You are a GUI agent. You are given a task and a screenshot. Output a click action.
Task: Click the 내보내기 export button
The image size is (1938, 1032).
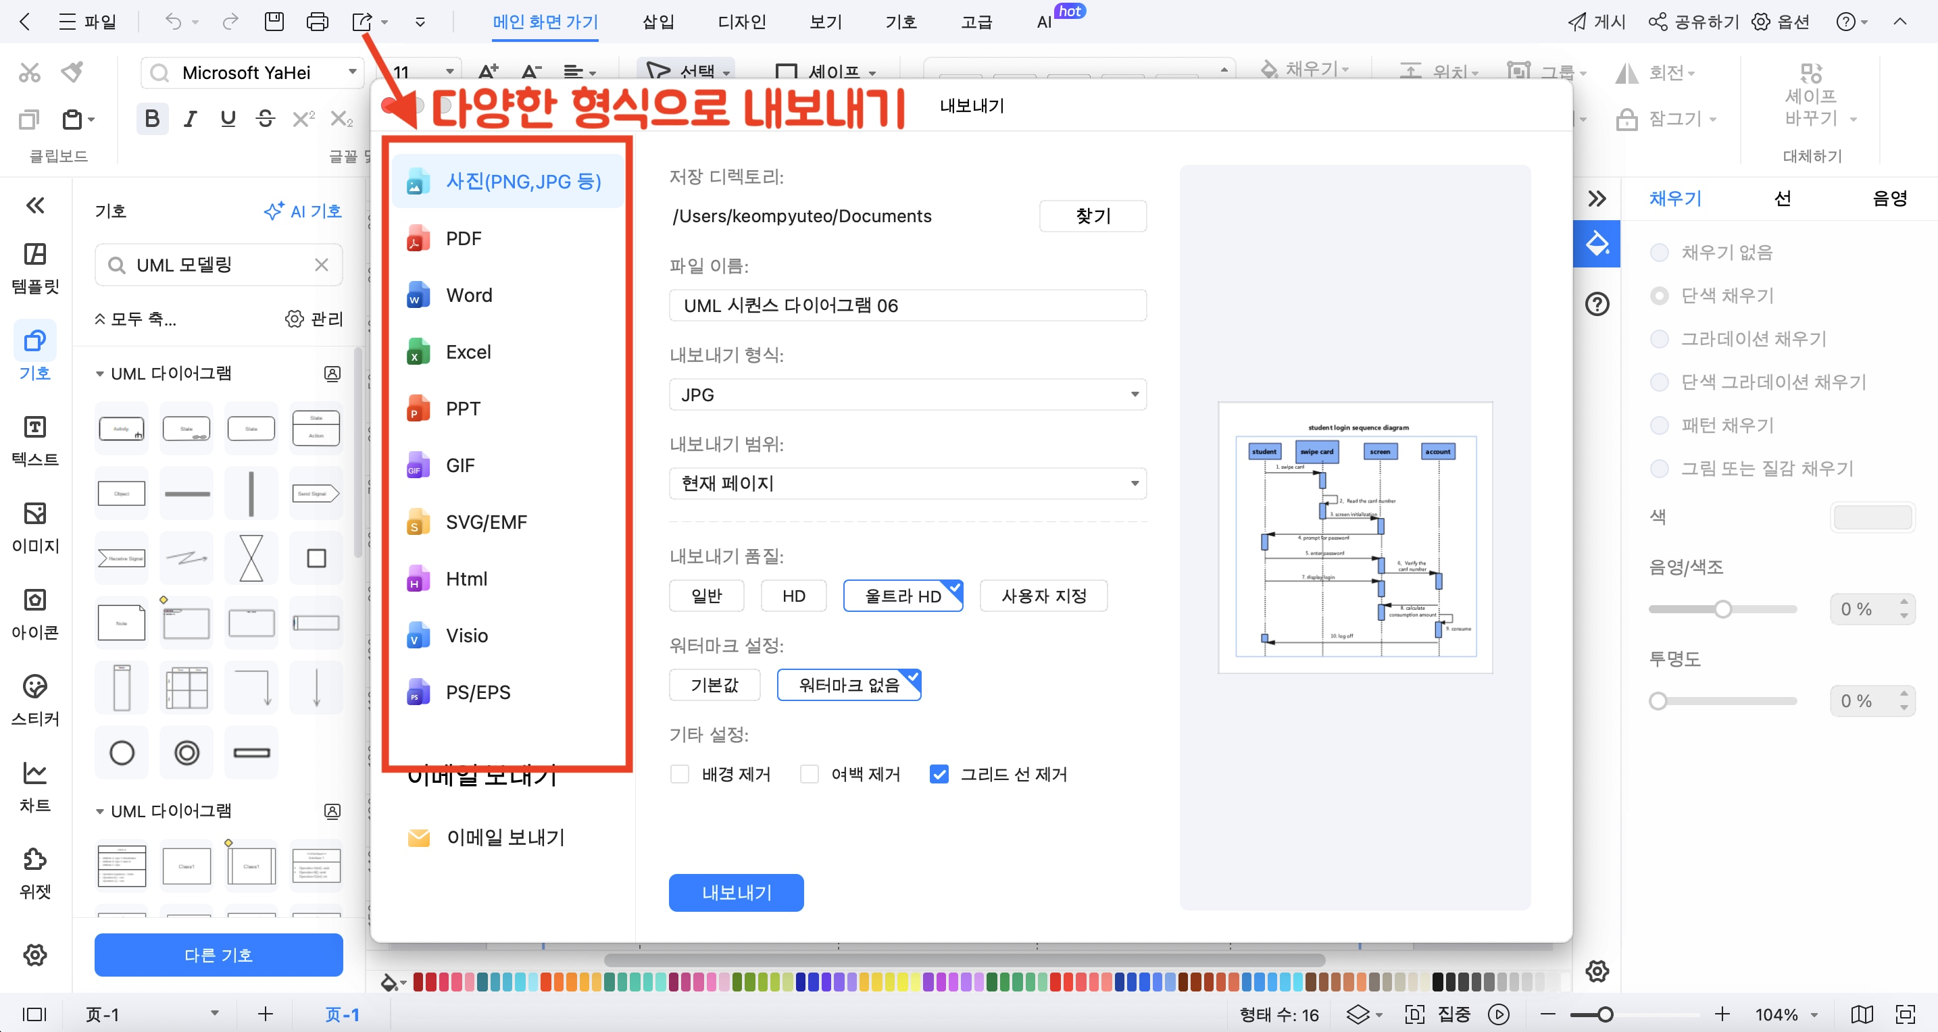[736, 892]
